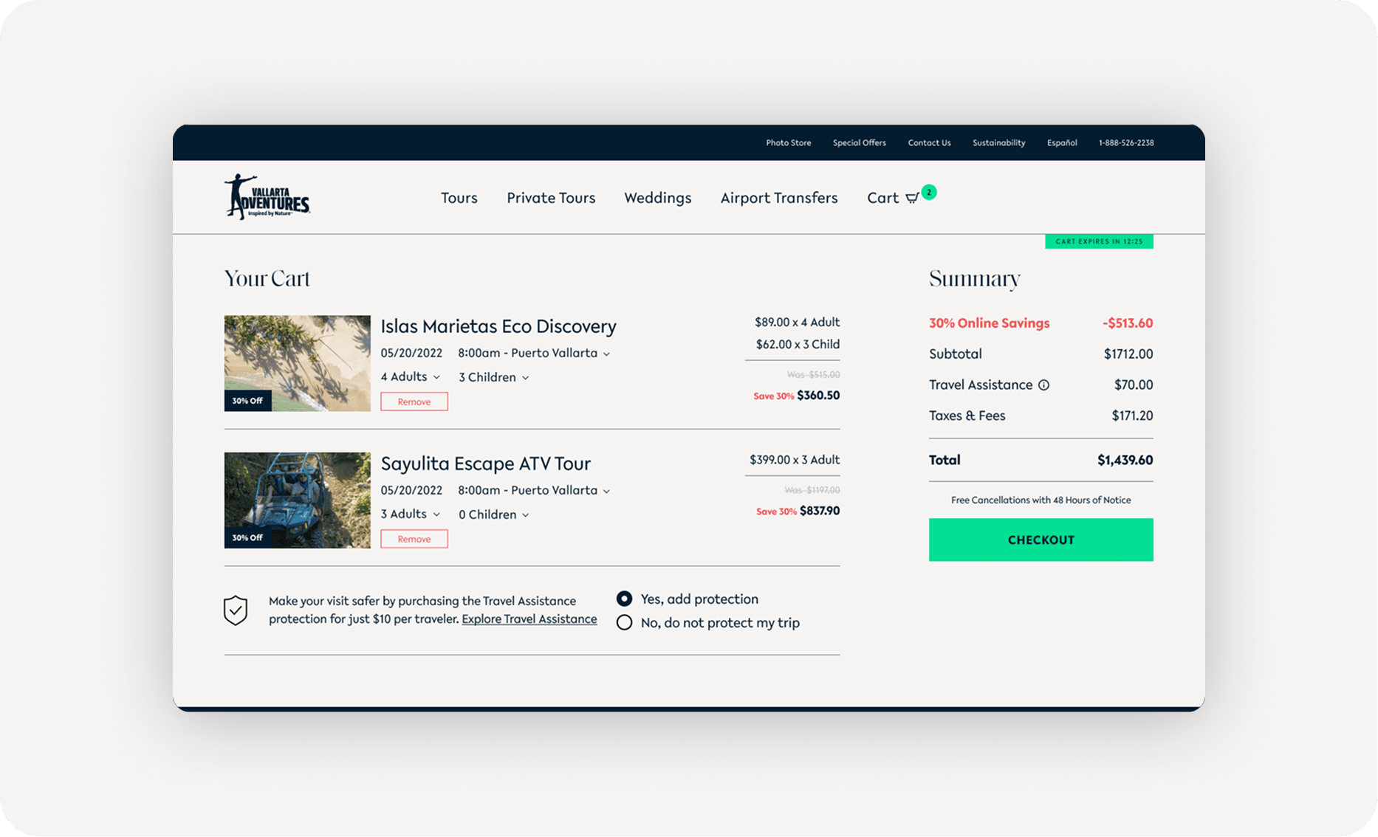1378x837 pixels.
Task: Click the cart item count badge
Action: pyautogui.click(x=928, y=192)
